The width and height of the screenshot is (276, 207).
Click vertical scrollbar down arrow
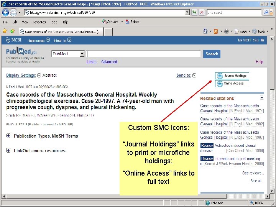pos(272,191)
